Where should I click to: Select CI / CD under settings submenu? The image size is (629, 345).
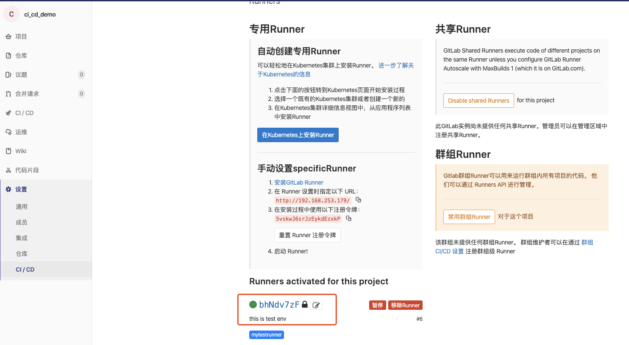click(x=25, y=269)
